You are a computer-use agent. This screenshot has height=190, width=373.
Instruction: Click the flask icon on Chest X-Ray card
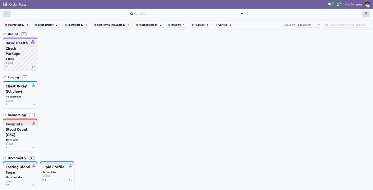click(34, 85)
